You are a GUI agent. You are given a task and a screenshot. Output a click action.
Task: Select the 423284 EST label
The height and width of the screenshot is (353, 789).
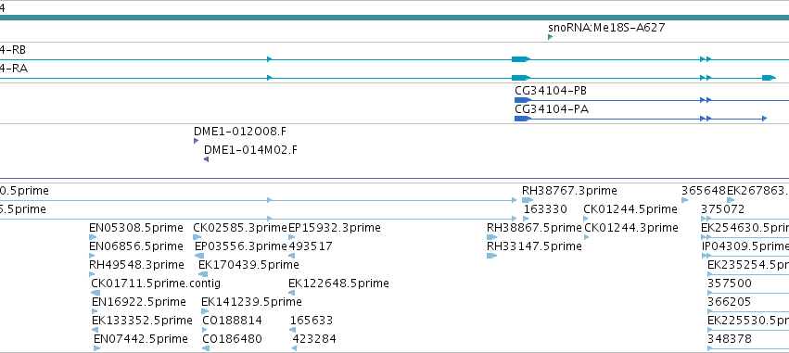pos(314,339)
